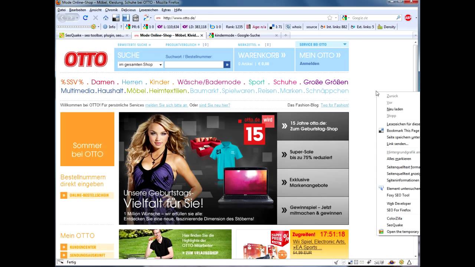Click the Yahoo LD: 383,118 parameter
Viewport: 475px width, 267px height.
194,27
